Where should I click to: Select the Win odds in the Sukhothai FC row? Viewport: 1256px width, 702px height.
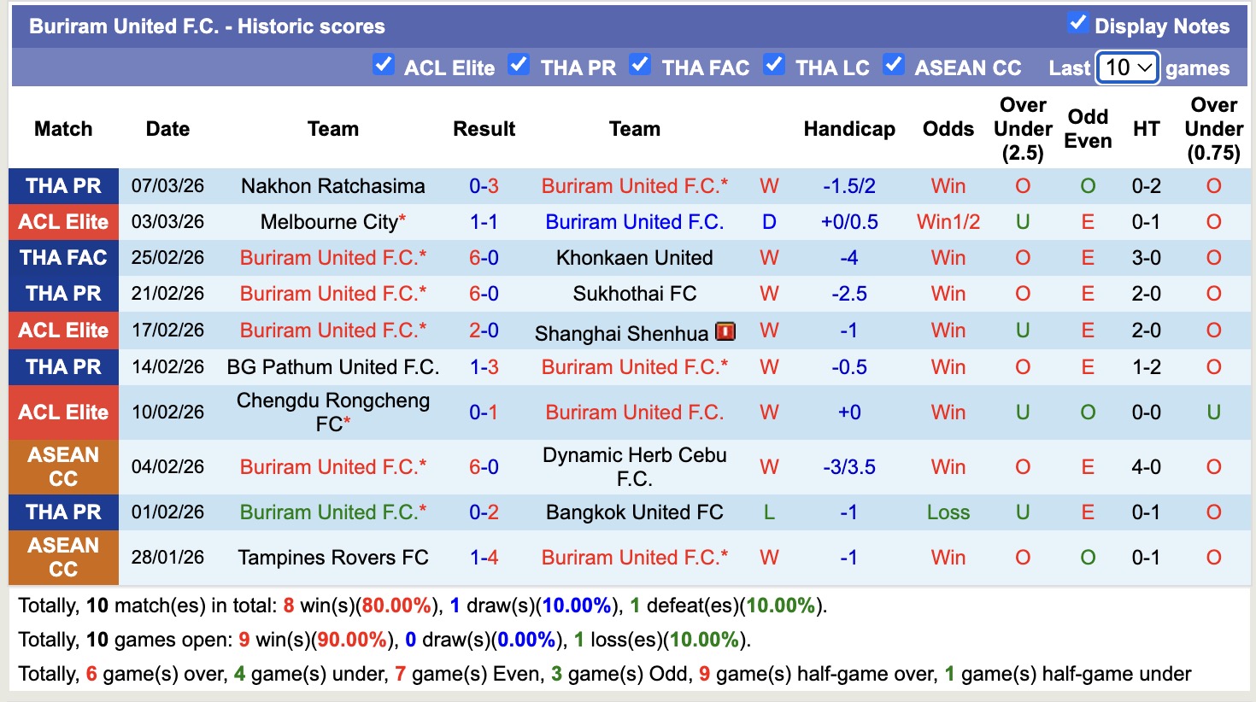tap(948, 293)
